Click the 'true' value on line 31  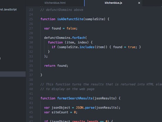point(131,47)
